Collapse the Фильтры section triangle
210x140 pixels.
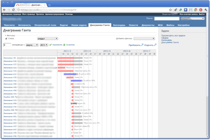point(6,35)
